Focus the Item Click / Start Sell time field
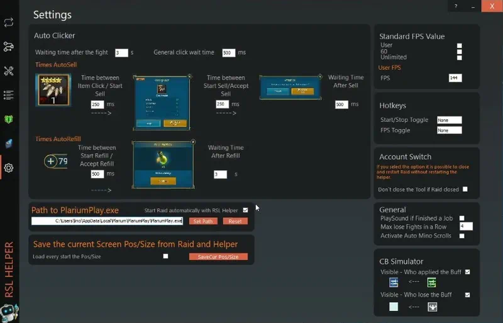The width and height of the screenshot is (503, 323). point(97,105)
